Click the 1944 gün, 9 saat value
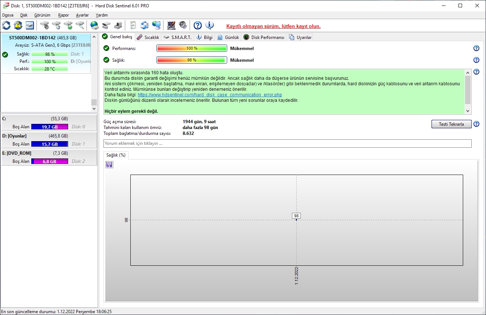Screen dimensions: 486x315 coord(199,121)
